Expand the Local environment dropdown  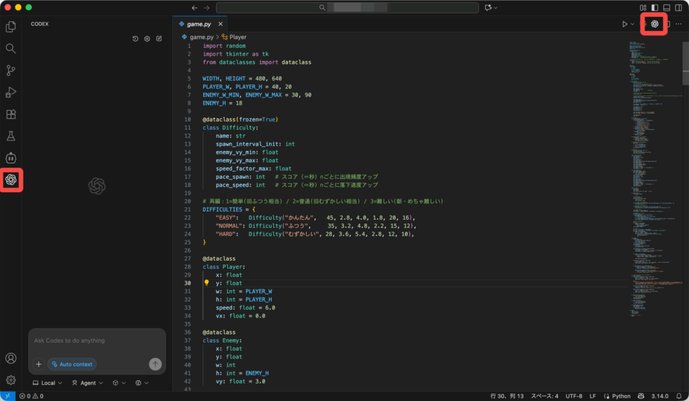click(x=48, y=383)
